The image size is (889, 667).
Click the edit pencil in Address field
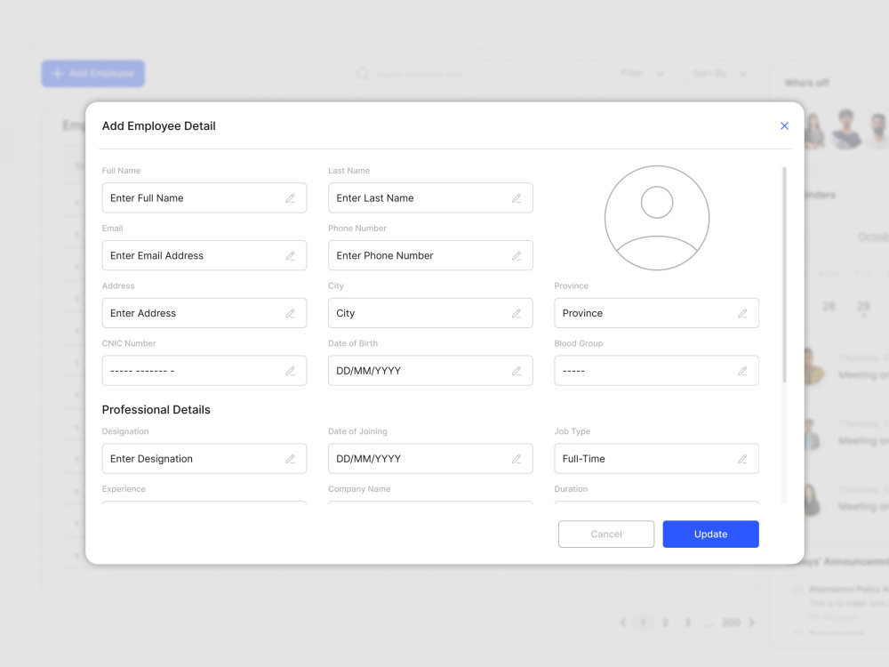coord(291,313)
